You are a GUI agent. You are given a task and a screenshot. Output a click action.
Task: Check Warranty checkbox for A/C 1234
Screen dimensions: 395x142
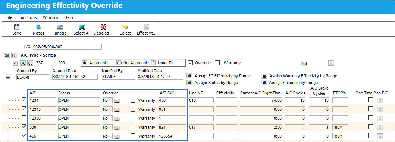(x=133, y=100)
